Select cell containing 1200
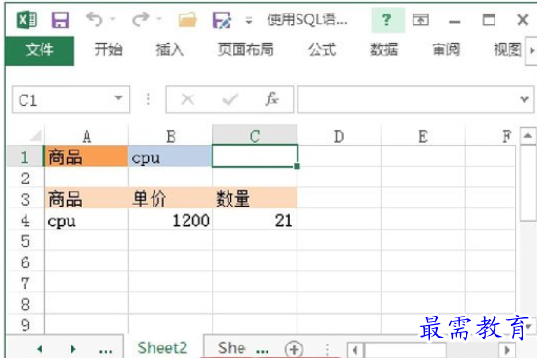Image resolution: width=537 pixels, height=358 pixels. (171, 220)
